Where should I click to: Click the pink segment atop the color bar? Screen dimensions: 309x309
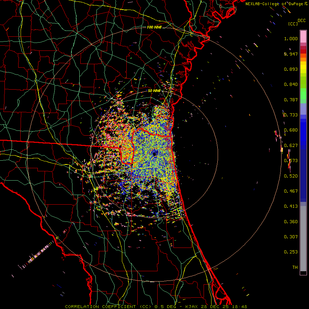tap(303, 37)
